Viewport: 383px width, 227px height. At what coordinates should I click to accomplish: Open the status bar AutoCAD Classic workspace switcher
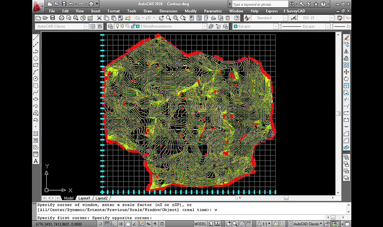[x=305, y=224]
